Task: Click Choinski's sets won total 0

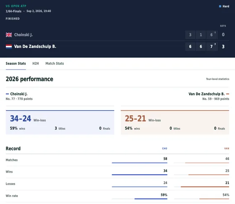Action: coord(223,35)
